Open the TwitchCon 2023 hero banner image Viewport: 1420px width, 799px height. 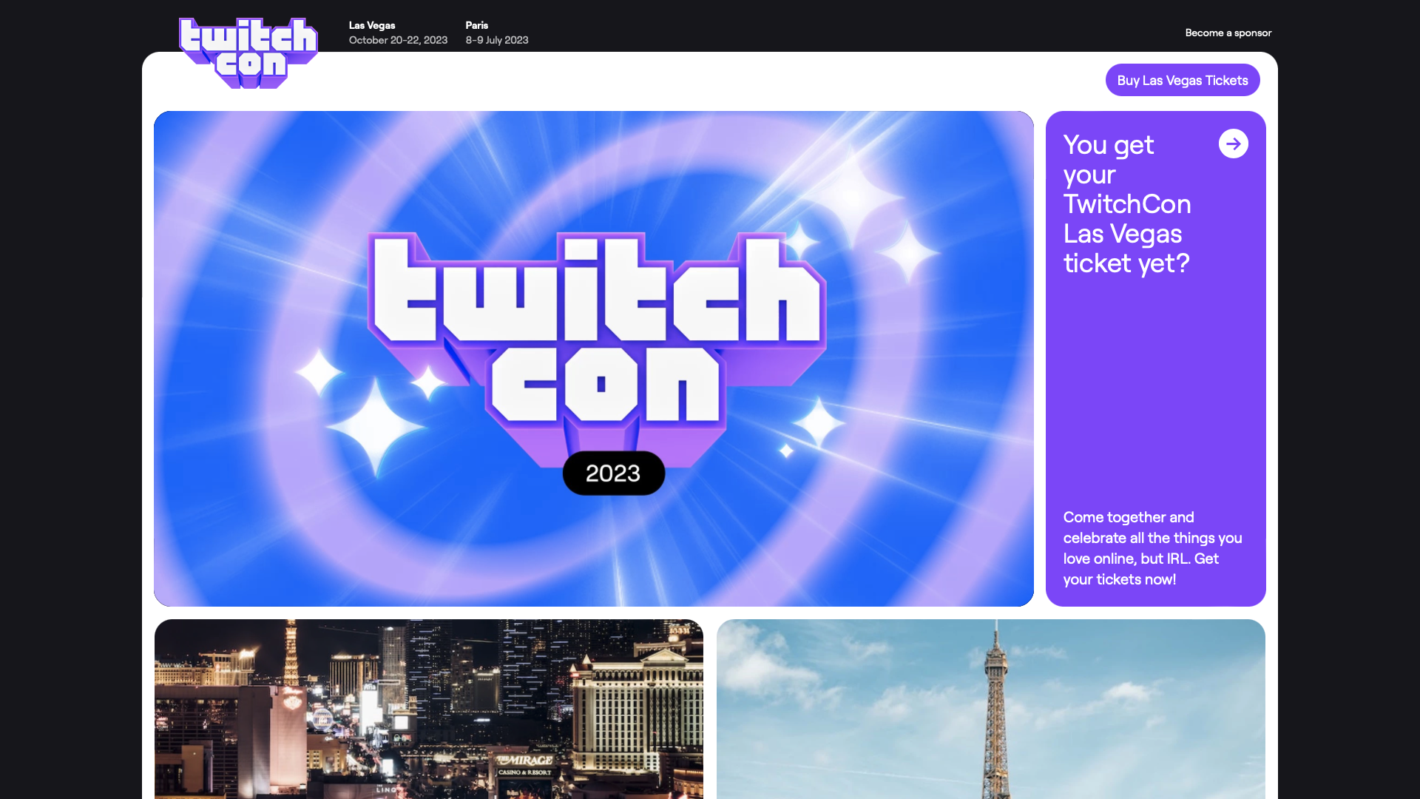593,359
